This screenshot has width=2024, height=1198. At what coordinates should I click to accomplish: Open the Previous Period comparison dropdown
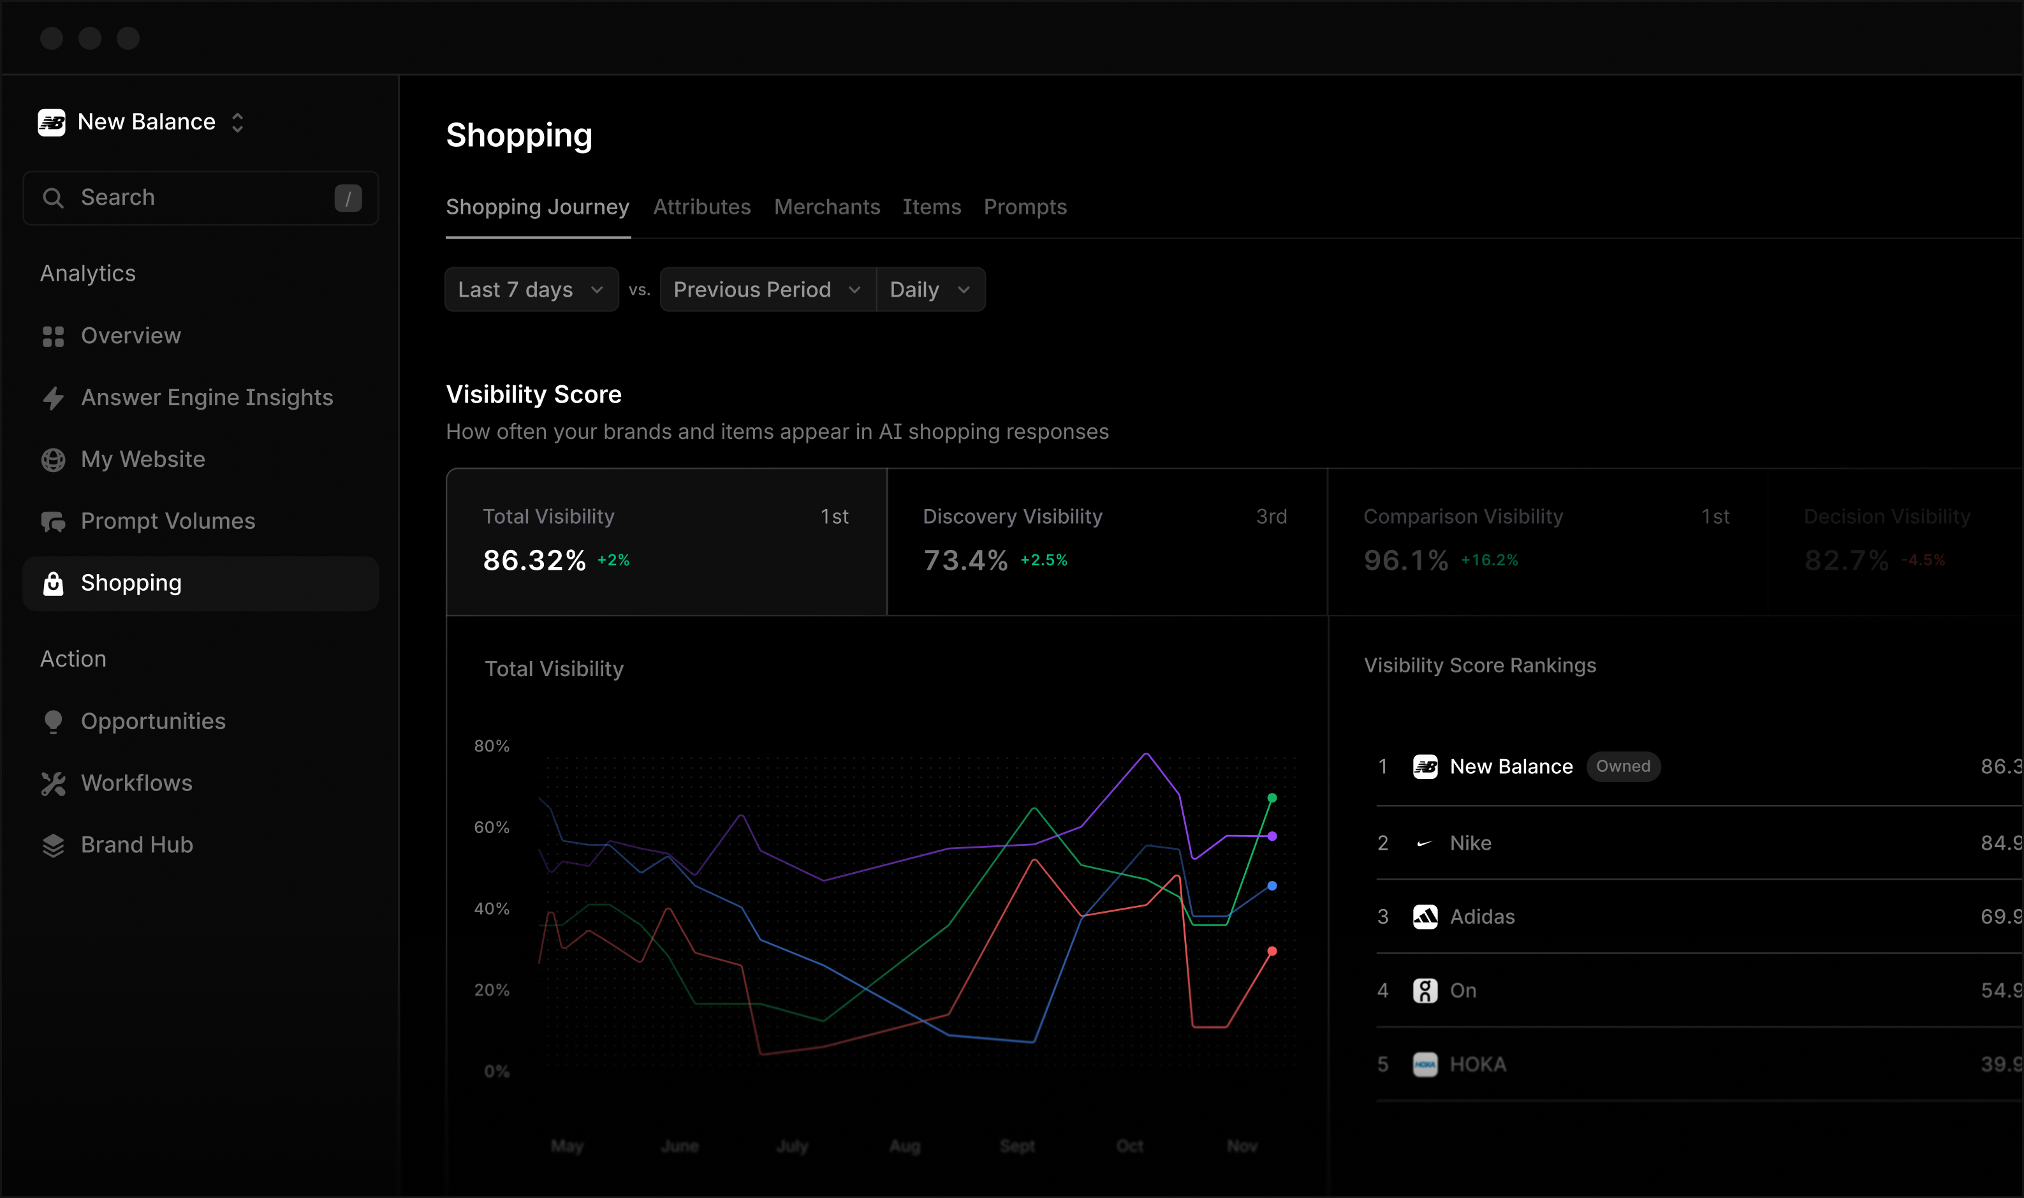pyautogui.click(x=765, y=289)
